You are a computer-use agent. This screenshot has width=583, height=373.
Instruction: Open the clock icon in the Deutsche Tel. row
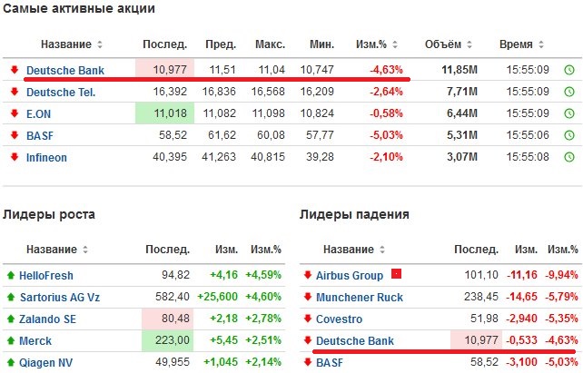click(569, 92)
